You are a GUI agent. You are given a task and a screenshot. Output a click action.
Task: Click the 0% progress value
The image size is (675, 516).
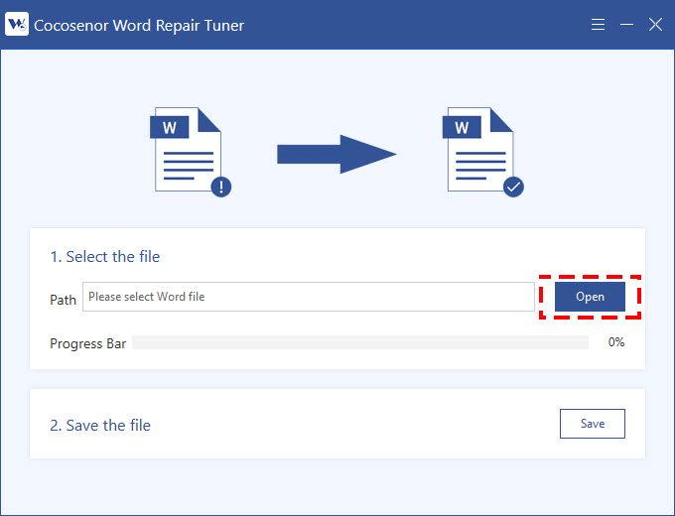(x=616, y=342)
